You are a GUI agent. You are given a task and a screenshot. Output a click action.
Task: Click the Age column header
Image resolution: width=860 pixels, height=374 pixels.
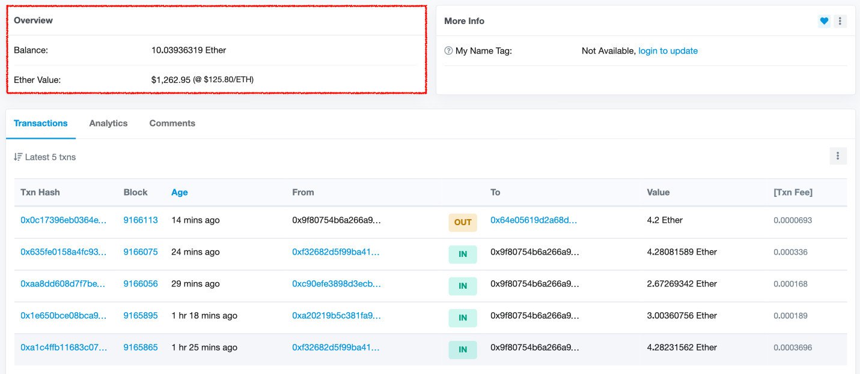tap(179, 192)
